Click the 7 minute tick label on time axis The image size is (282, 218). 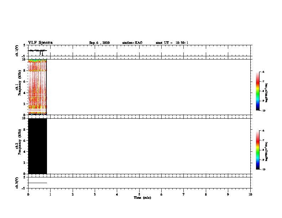click(x=184, y=194)
